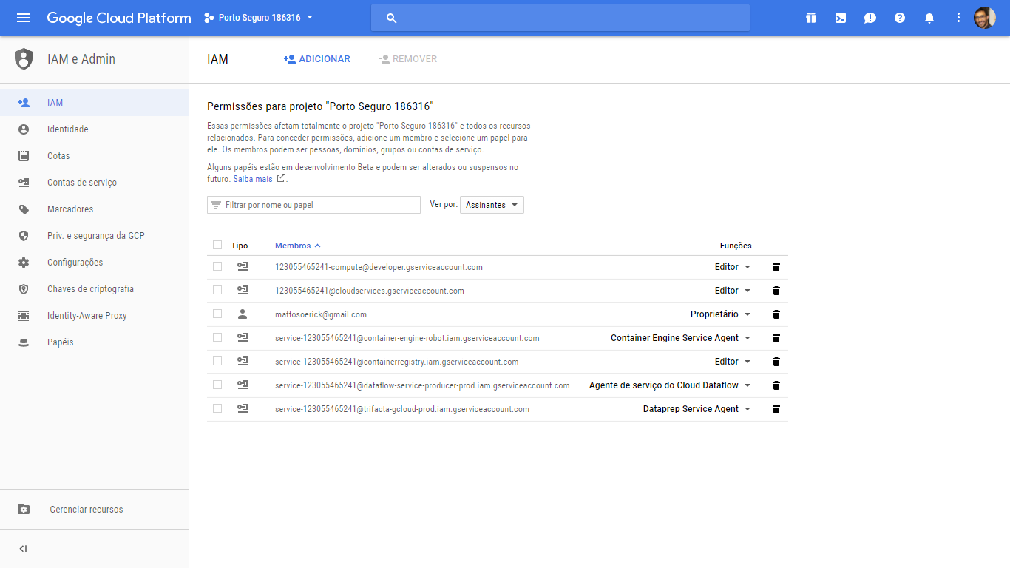The height and width of the screenshot is (568, 1010).
Task: Delete the compute developer service account row
Action: click(x=776, y=267)
